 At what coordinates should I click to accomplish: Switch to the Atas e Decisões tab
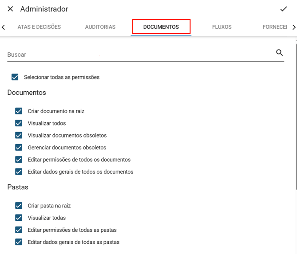click(x=39, y=27)
